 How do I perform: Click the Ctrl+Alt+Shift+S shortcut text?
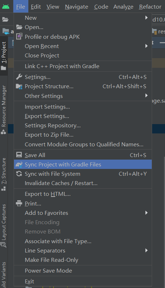[124, 86]
